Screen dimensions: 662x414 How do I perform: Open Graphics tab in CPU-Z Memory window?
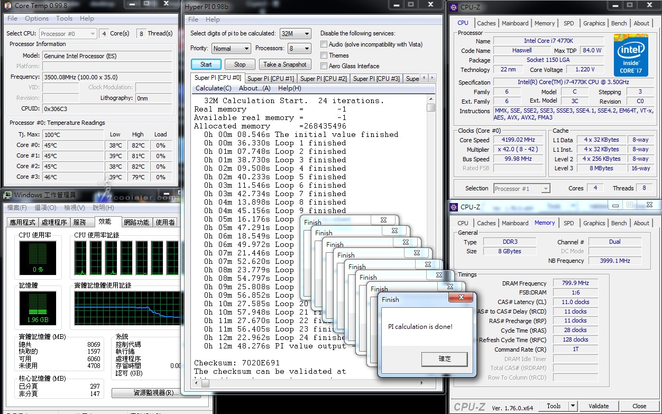pos(594,223)
